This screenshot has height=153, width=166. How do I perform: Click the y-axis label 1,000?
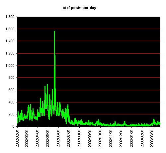click(x=10, y=66)
